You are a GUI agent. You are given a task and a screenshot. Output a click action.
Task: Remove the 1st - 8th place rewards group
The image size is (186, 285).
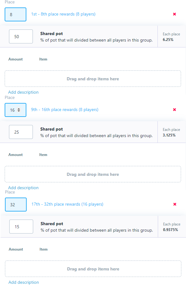coord(175,14)
